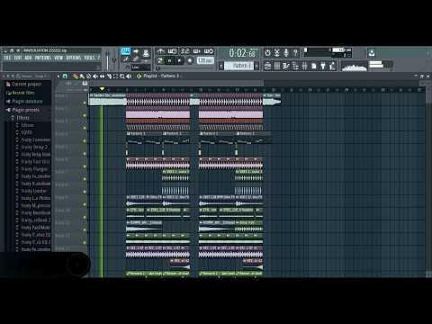Mute Track 4 using its green light
Viewport: 432px width, 324px height.
(x=85, y=141)
